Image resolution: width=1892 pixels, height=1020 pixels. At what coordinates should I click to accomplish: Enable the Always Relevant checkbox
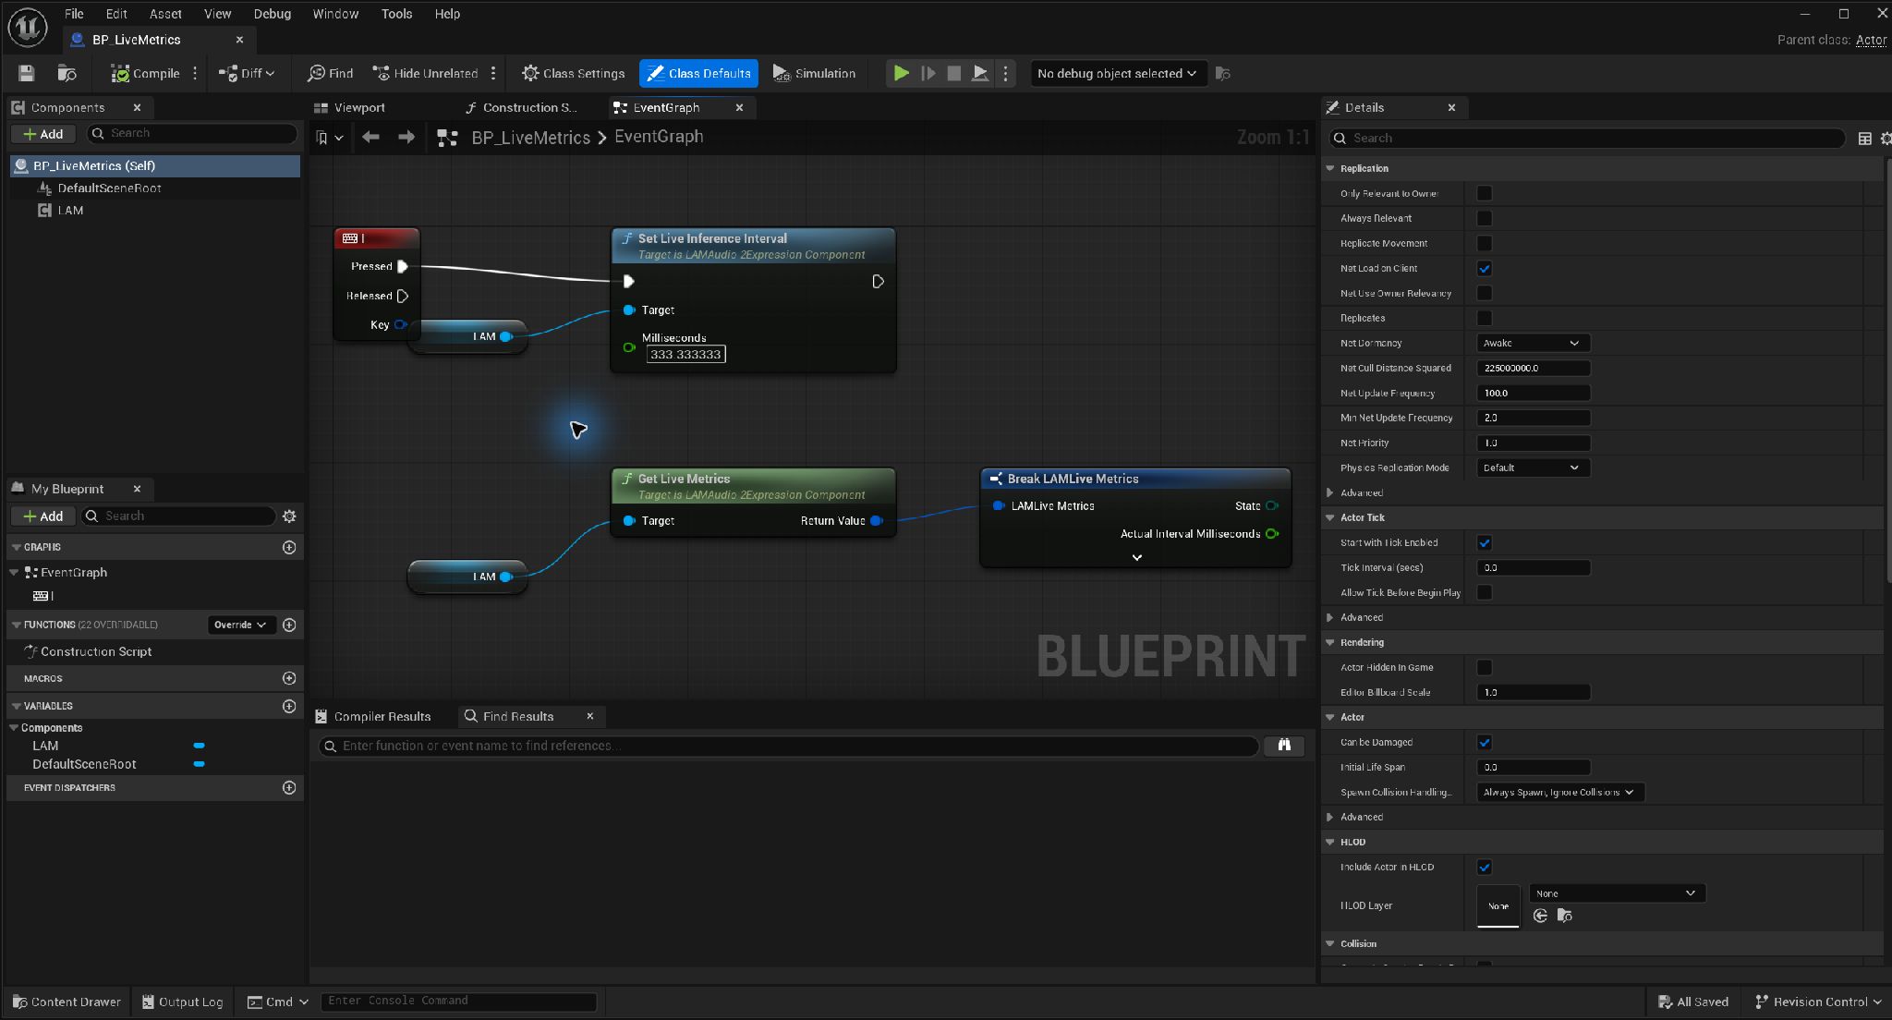click(1485, 218)
